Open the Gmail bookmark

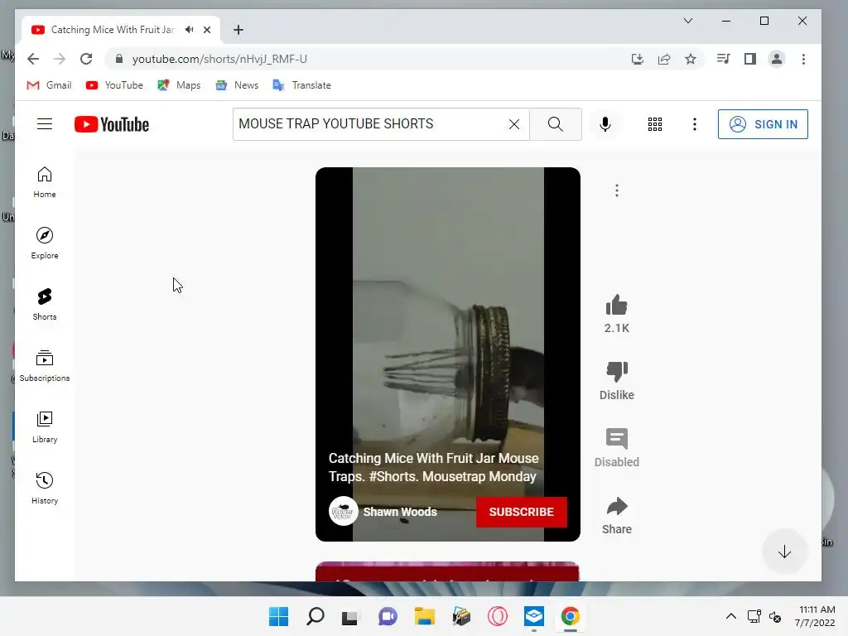coord(49,85)
